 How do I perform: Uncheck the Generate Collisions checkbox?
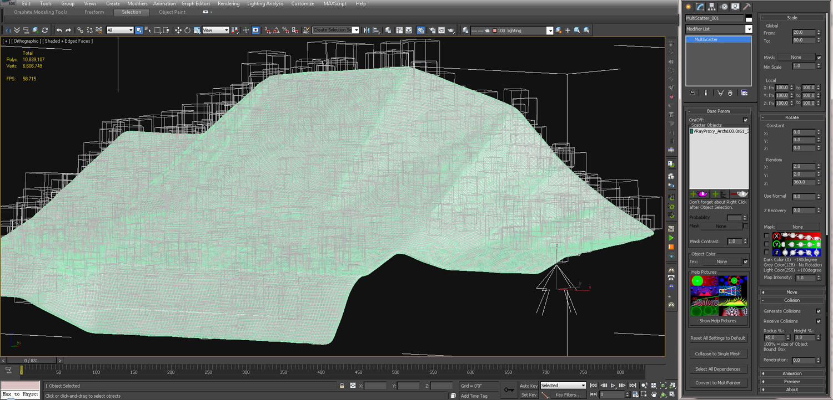click(x=818, y=311)
